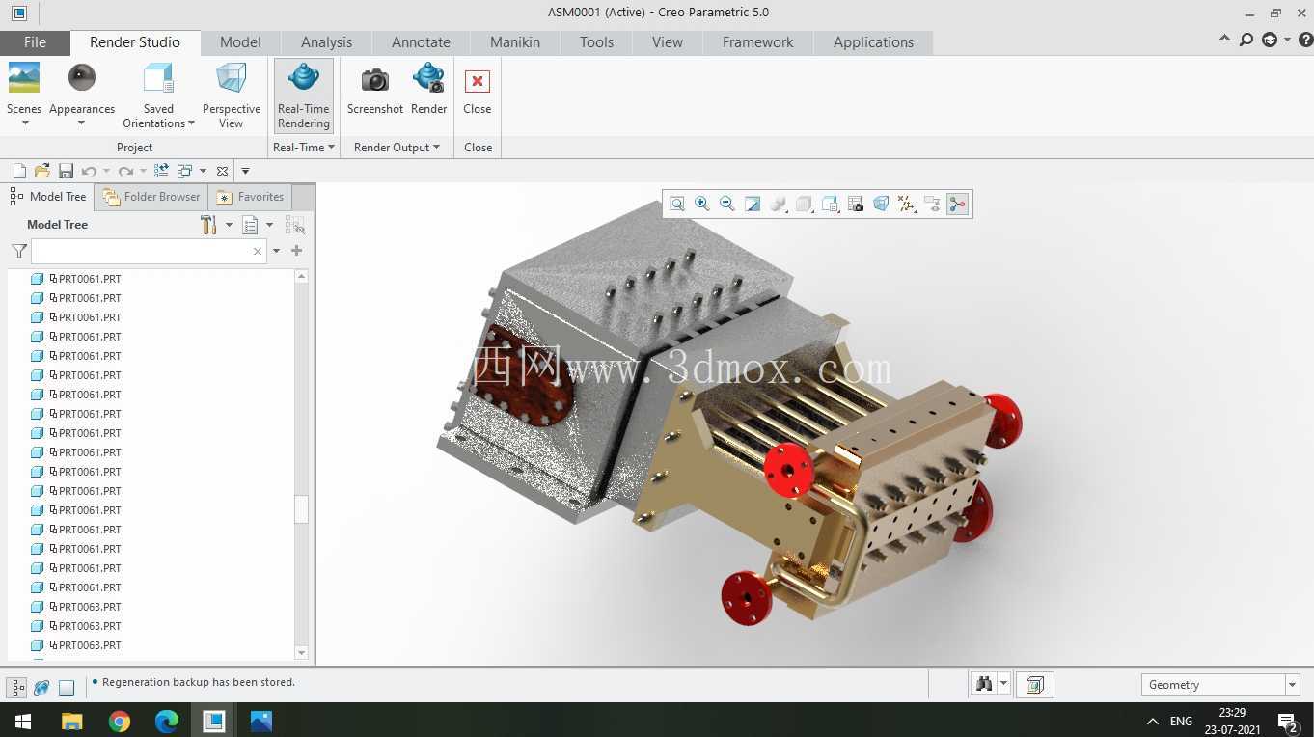
Task: Open Google Chrome from the taskbar
Action: click(x=120, y=721)
